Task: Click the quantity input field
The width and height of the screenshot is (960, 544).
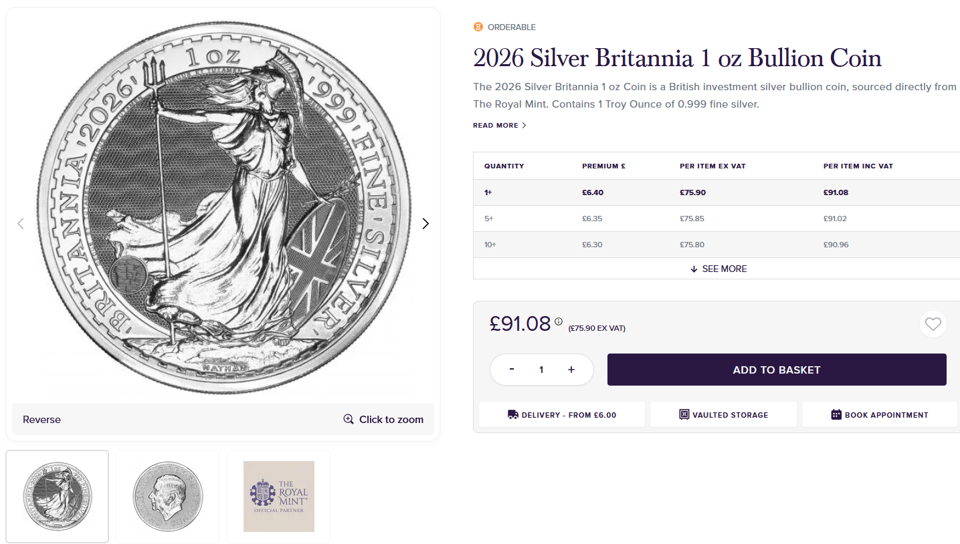Action: (x=541, y=370)
